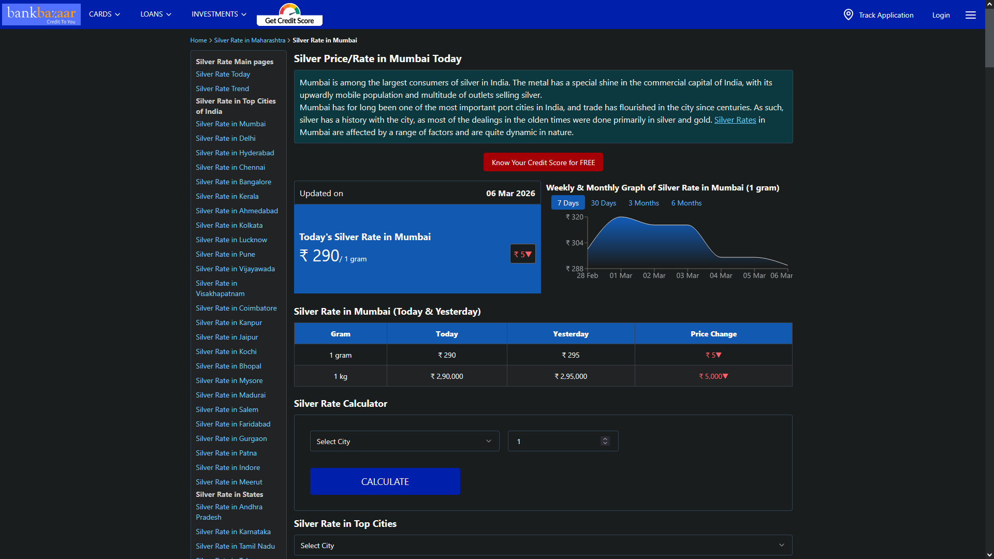
Task: Click the BankBazaar logo
Action: point(41,14)
